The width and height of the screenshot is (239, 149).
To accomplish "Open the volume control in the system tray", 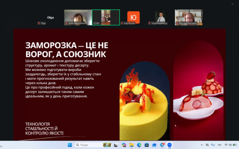I will [x=230, y=145].
